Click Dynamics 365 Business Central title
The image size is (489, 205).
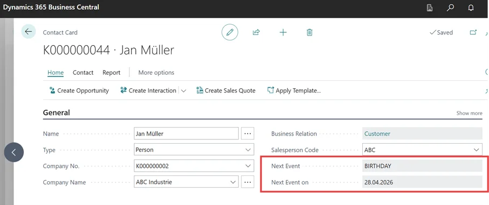click(x=51, y=7)
